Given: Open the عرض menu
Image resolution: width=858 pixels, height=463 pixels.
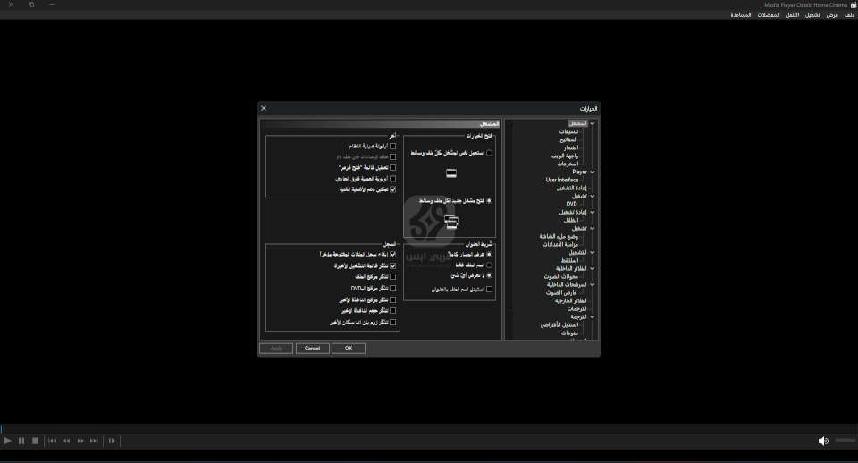Looking at the screenshot, I should pyautogui.click(x=832, y=15).
